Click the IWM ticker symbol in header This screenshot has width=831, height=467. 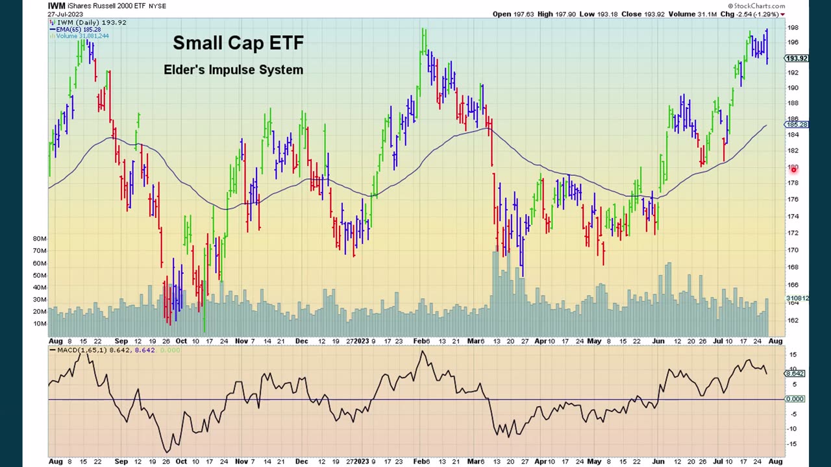[57, 6]
